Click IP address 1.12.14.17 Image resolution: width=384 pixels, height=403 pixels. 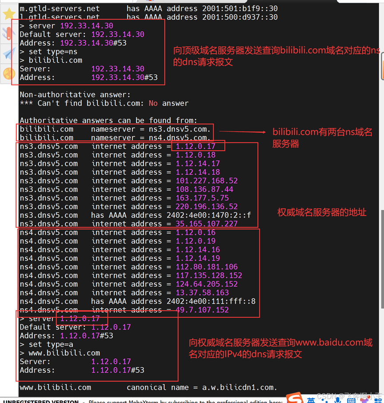point(198,164)
